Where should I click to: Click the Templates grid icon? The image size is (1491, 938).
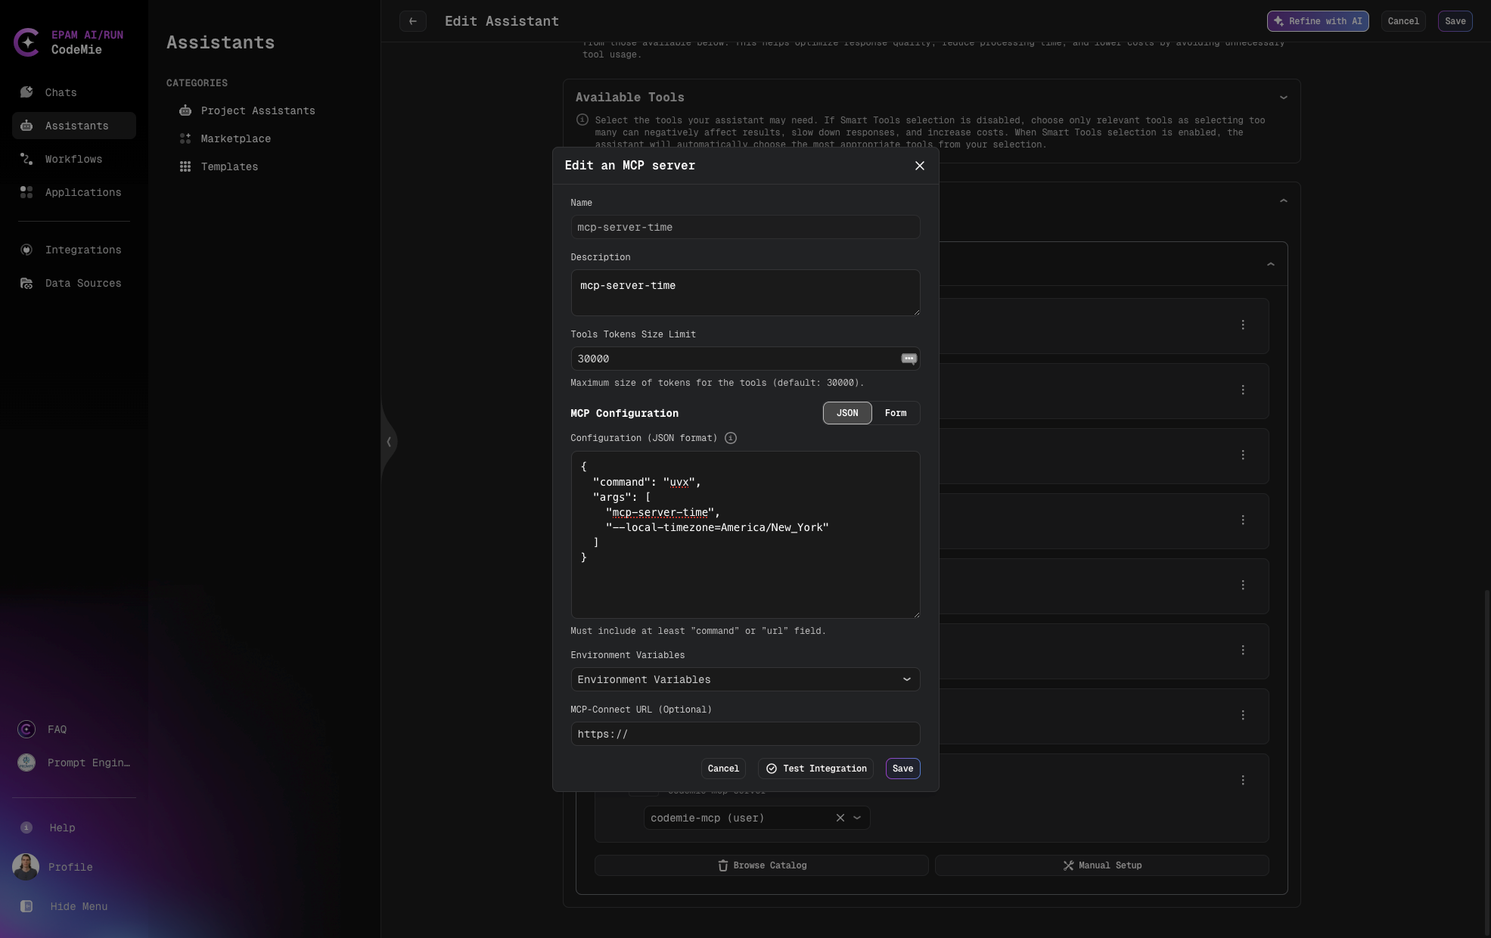pos(185,166)
